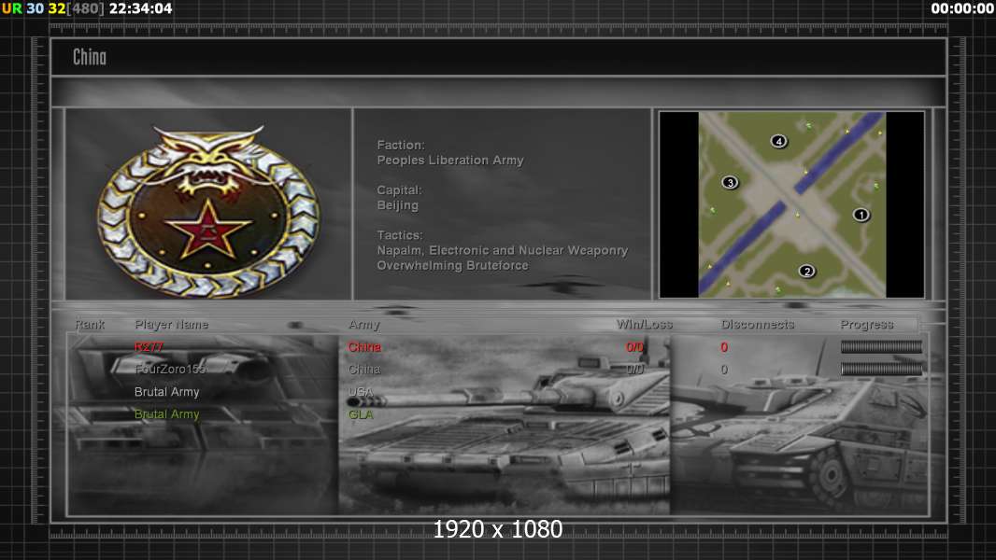Click the USA army entry
The height and width of the screenshot is (560, 996).
[x=361, y=392]
